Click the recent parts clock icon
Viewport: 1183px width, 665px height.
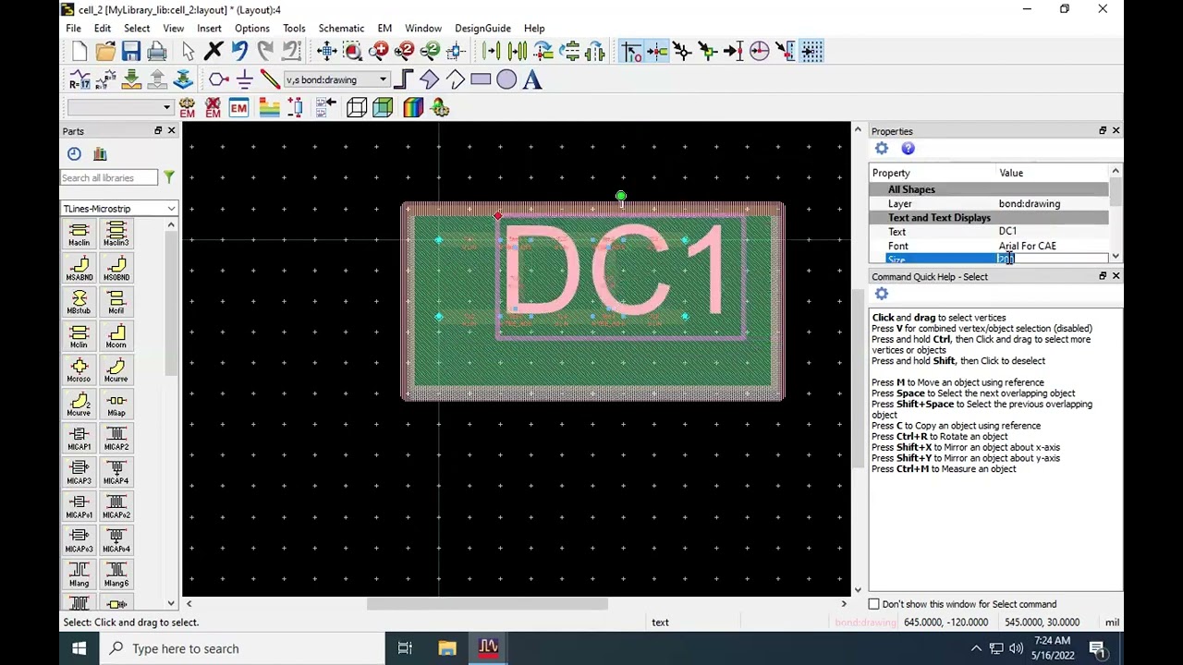(74, 153)
